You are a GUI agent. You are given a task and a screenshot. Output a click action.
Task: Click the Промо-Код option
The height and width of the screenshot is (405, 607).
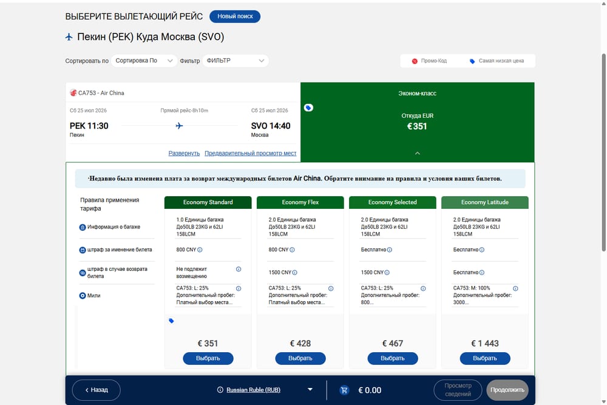tap(429, 61)
